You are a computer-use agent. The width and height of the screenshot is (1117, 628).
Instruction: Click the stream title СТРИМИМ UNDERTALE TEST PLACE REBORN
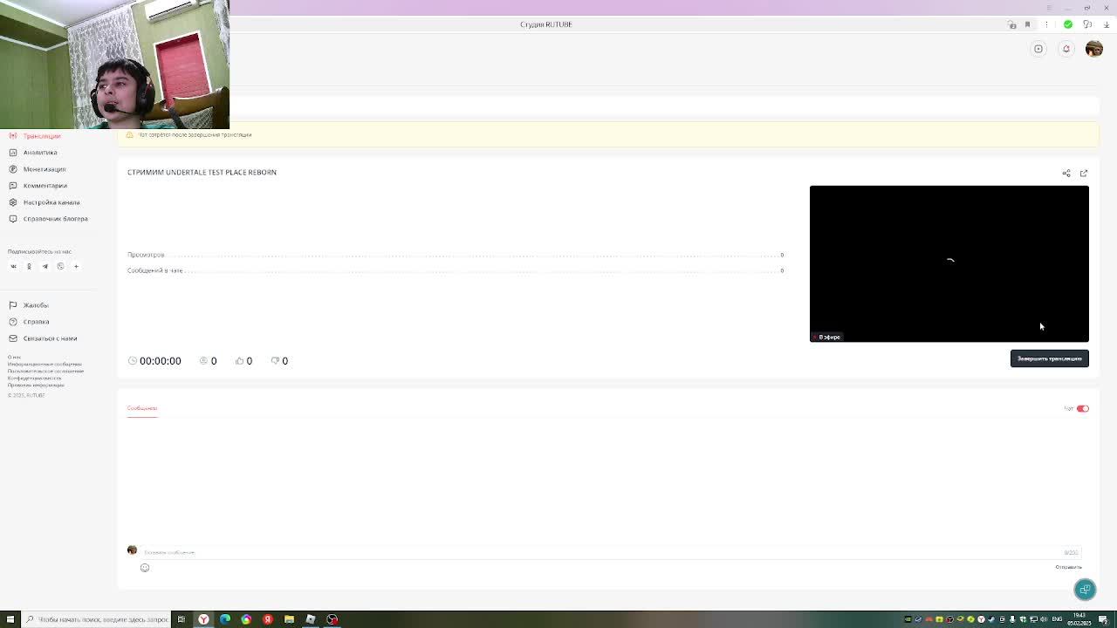tap(202, 173)
